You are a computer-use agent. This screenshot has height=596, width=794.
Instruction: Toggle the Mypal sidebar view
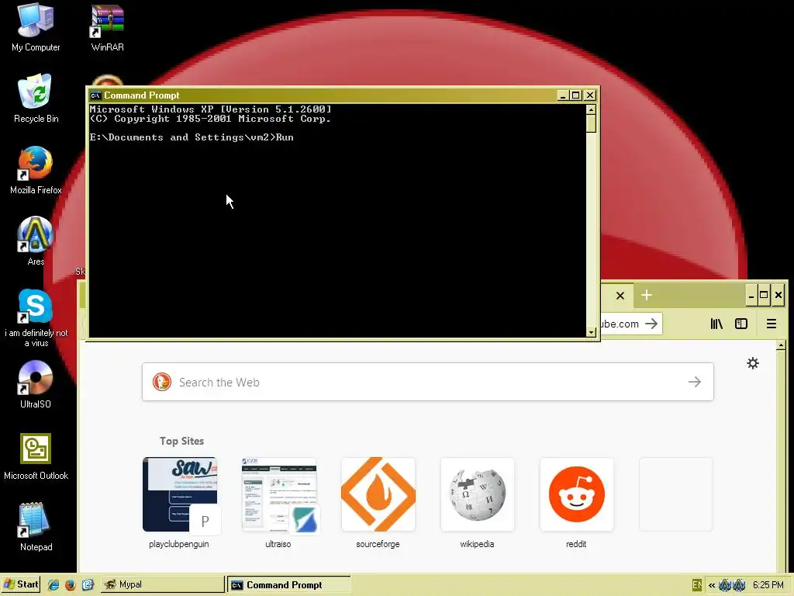coord(740,324)
